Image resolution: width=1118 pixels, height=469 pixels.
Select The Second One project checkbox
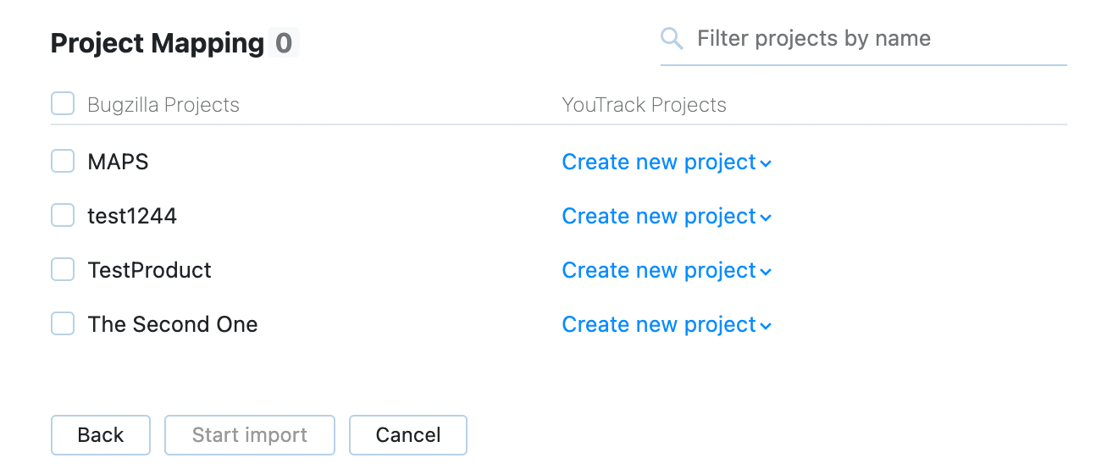[x=63, y=324]
